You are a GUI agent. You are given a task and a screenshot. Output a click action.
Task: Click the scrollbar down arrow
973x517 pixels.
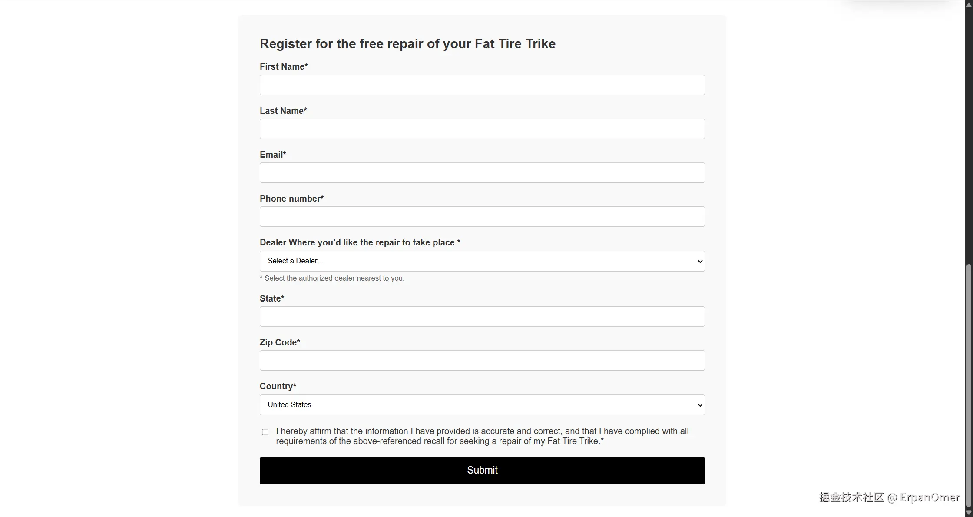pyautogui.click(x=969, y=513)
